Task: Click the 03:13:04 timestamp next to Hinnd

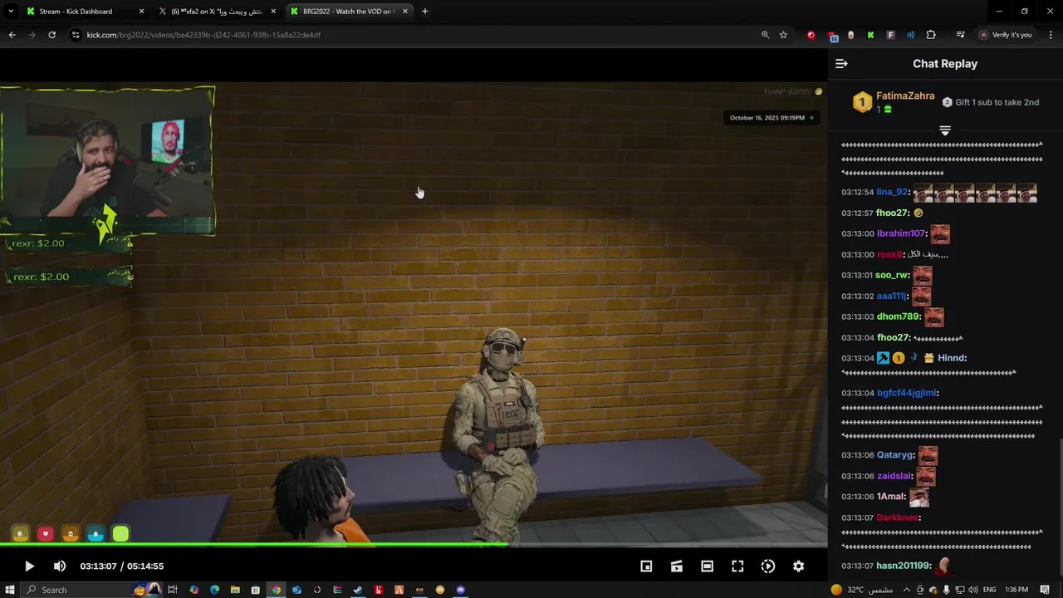Action: pos(857,358)
